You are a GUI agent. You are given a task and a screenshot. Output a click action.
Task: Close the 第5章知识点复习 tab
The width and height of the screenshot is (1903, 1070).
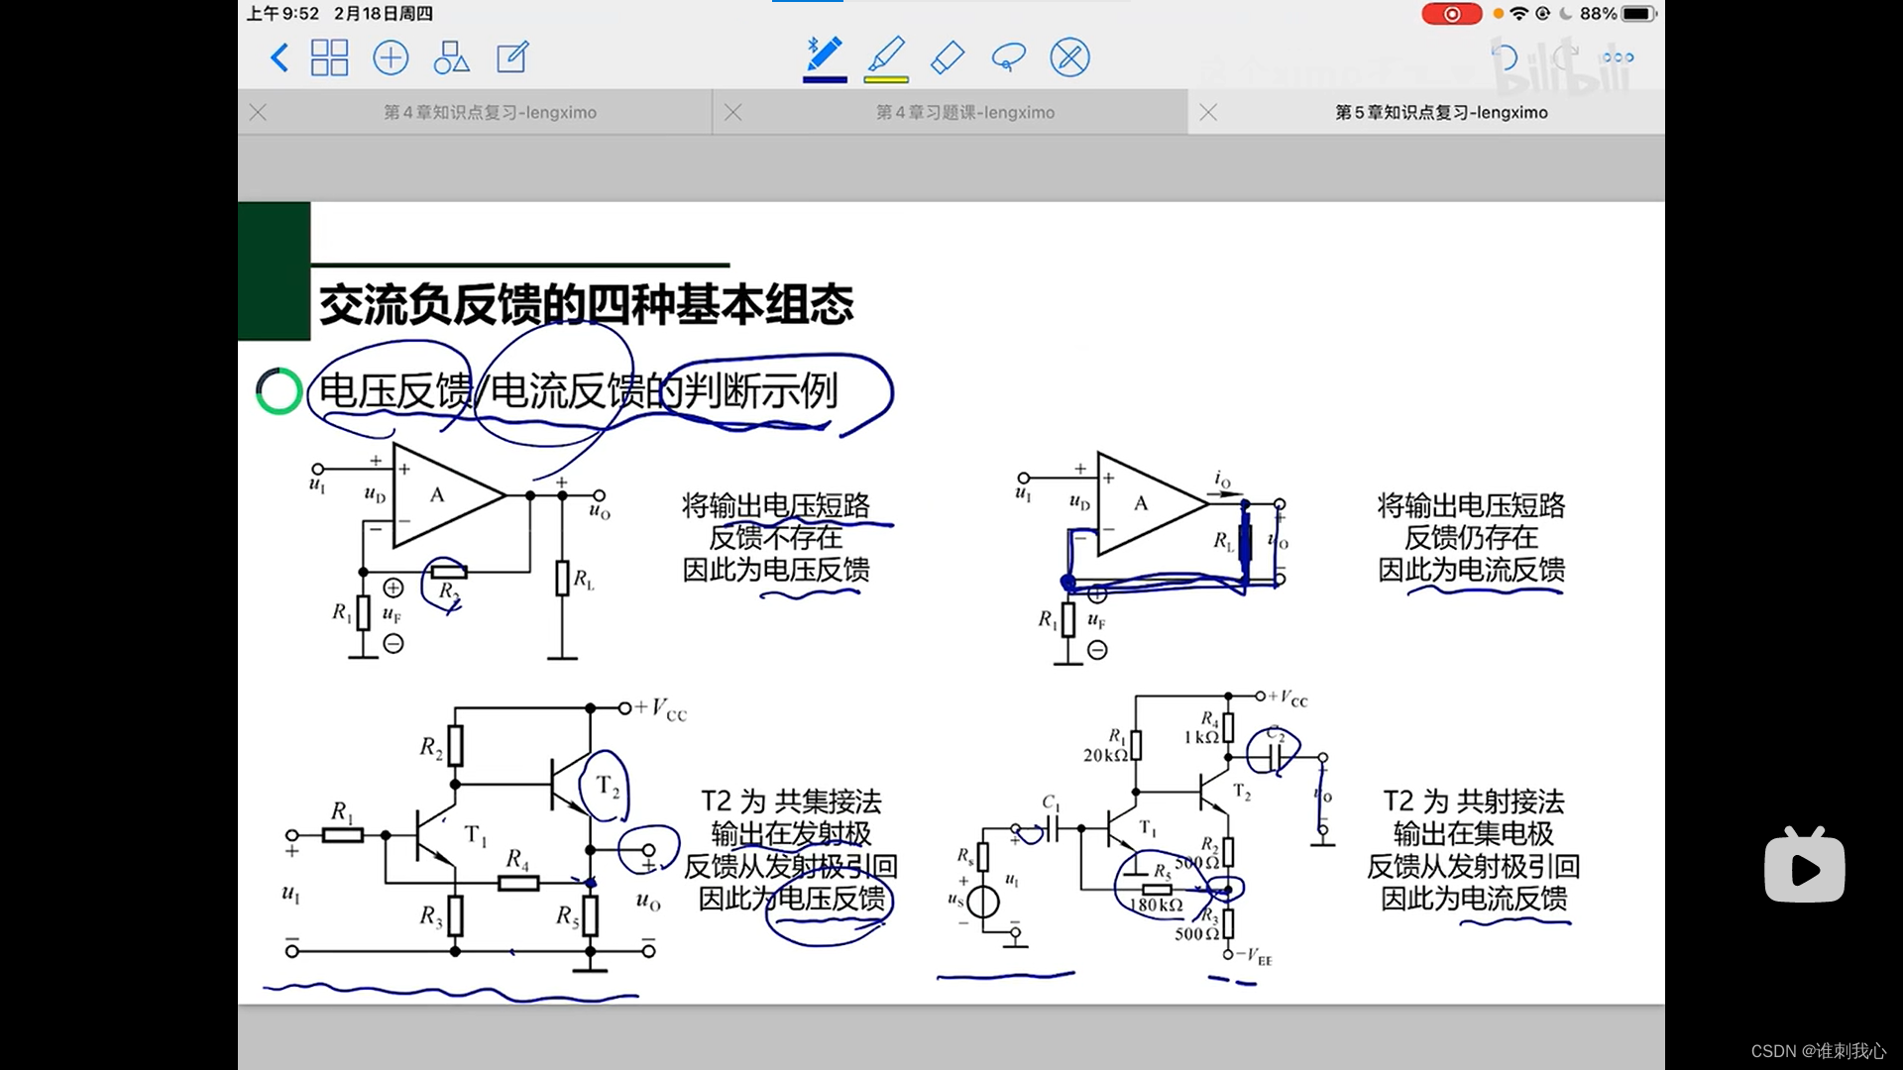click(x=1208, y=113)
